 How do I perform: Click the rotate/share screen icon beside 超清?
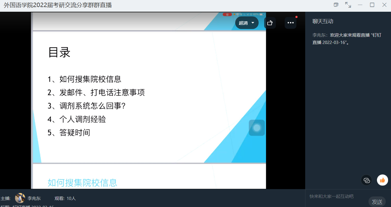point(270,23)
